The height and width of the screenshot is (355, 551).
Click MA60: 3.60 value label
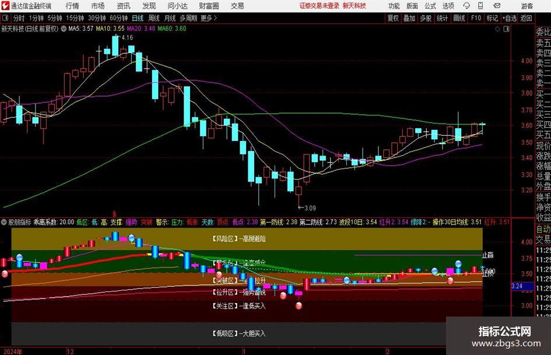click(x=172, y=29)
